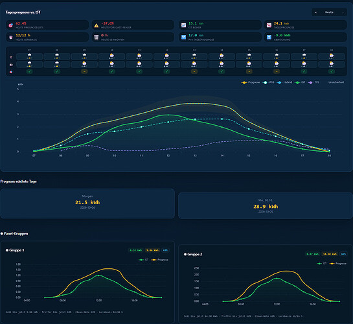353x324 pixels.
Task: Click green checkmark badge under hour 12
Action: pyautogui.click(x=167, y=71)
